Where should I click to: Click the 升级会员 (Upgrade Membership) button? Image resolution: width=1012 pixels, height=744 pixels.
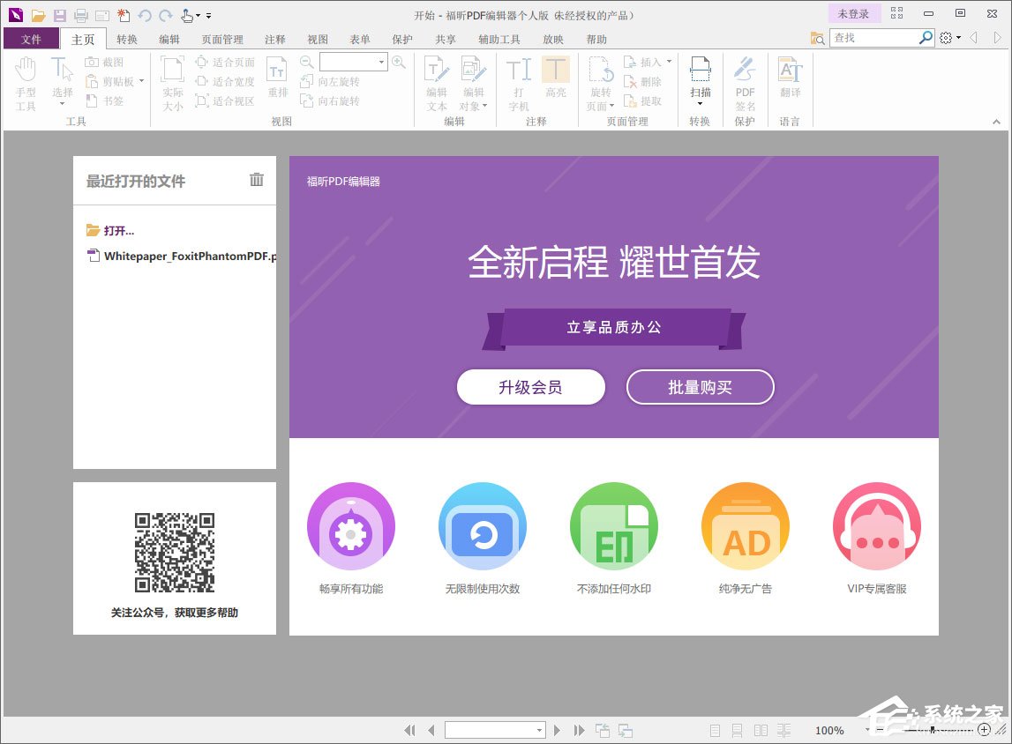[530, 387]
